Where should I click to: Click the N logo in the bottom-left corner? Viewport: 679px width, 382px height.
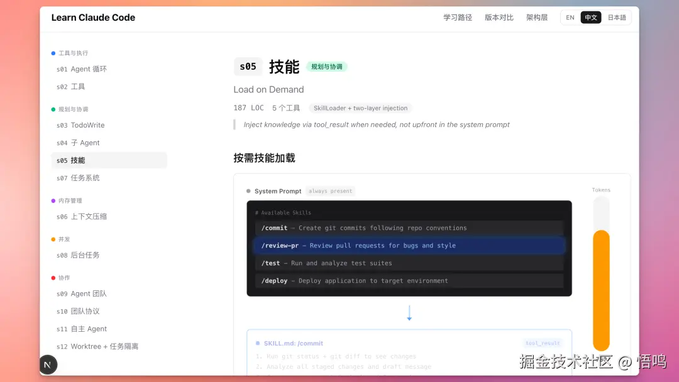[48, 364]
